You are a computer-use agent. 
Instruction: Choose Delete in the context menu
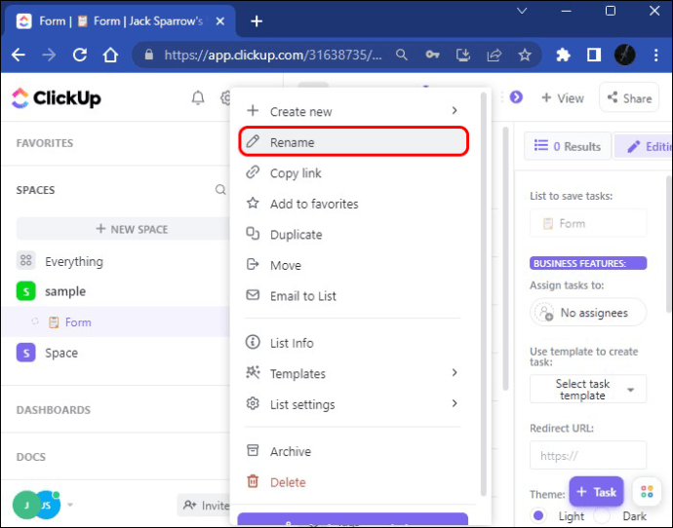coord(353,482)
